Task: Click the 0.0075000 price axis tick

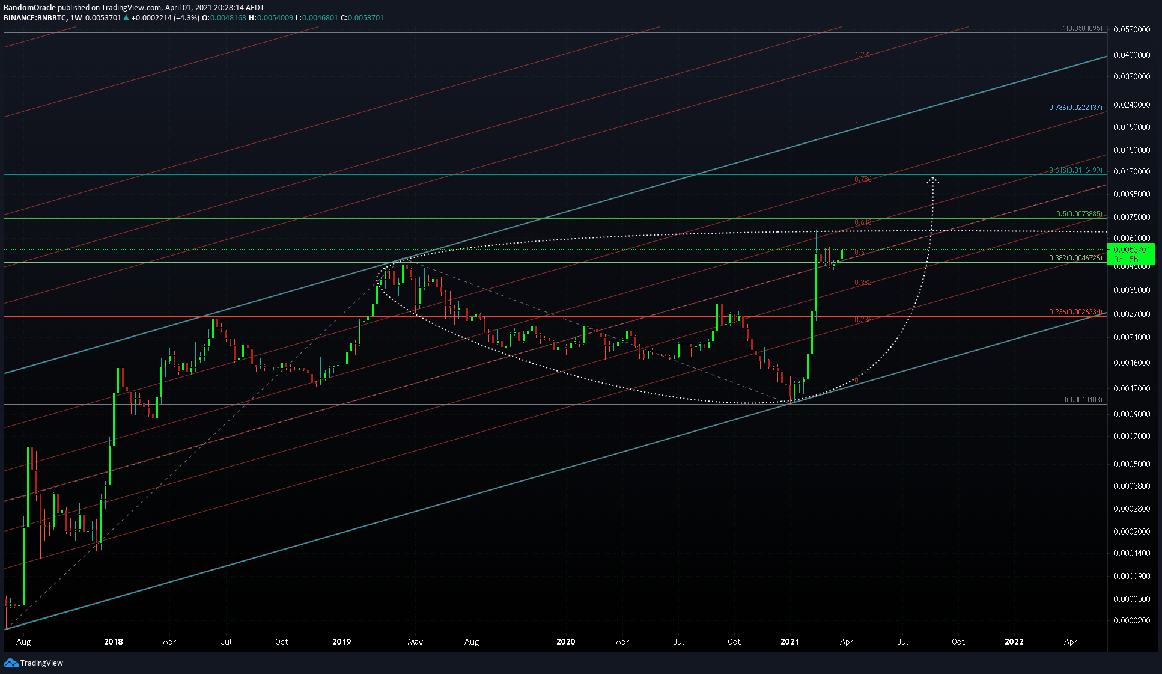Action: tap(1132, 217)
